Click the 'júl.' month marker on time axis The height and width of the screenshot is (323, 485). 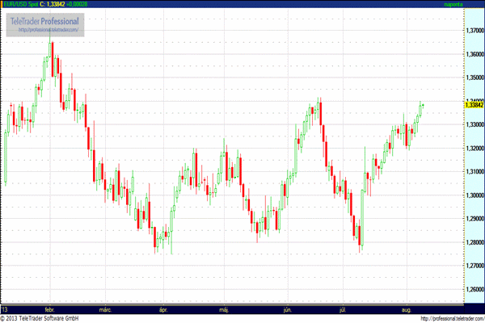[344, 309]
